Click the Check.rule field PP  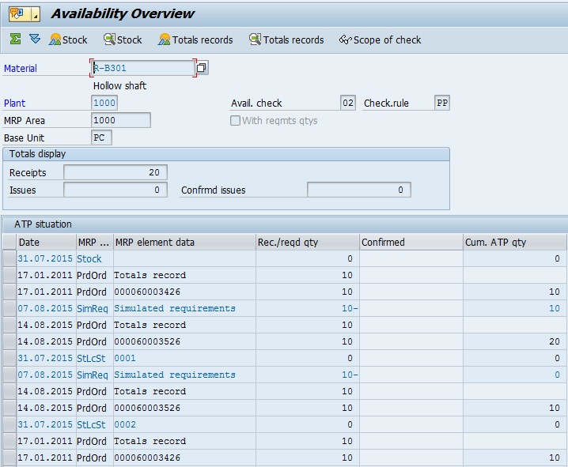(x=442, y=103)
